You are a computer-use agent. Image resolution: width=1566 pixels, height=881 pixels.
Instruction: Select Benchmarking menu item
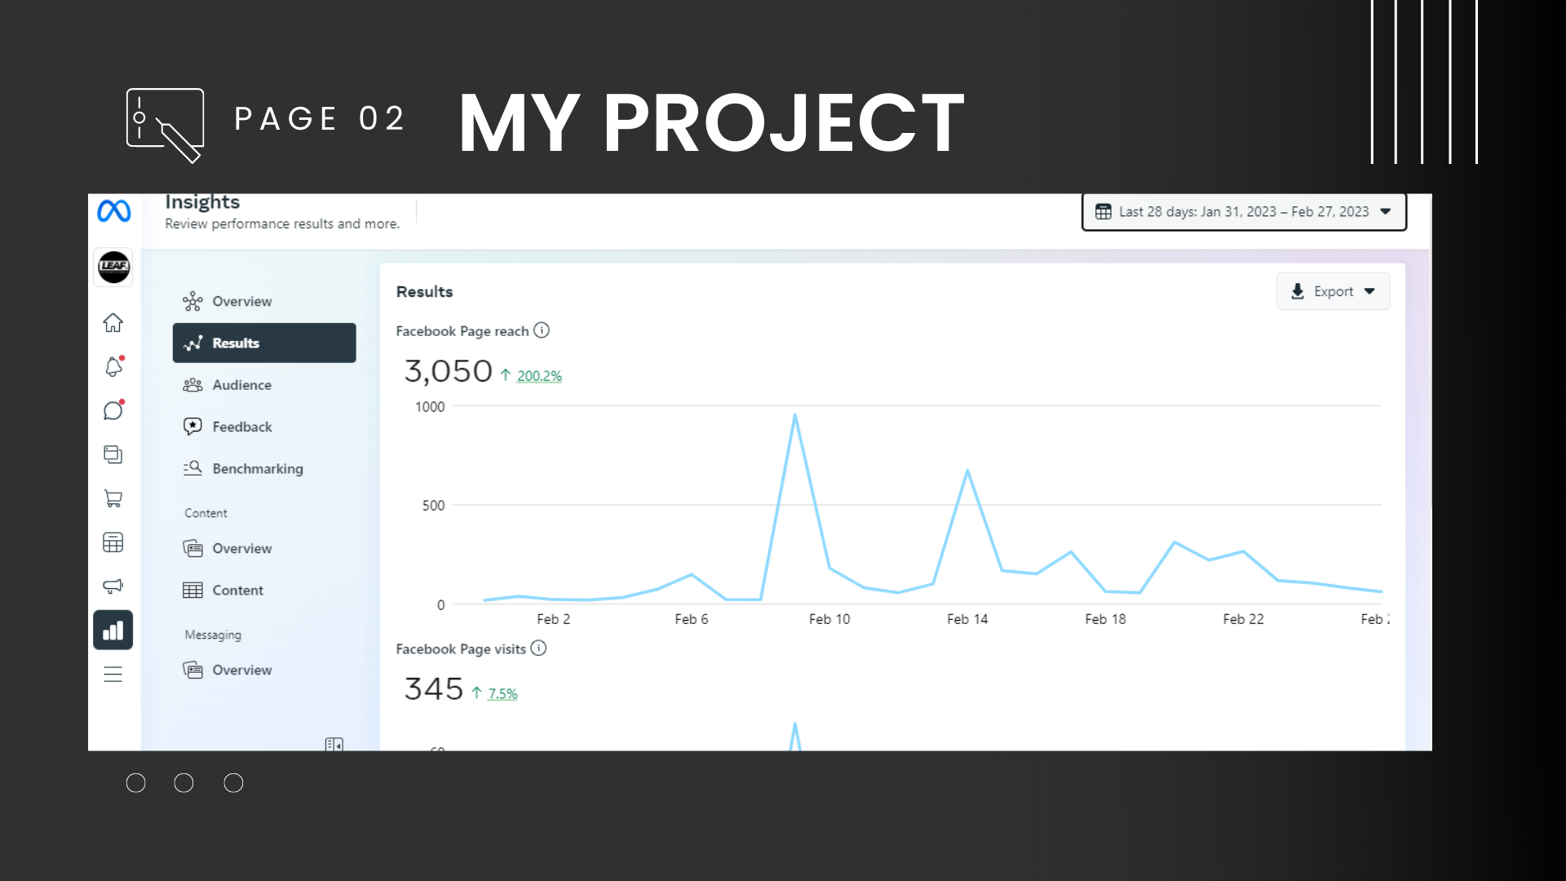click(x=257, y=468)
